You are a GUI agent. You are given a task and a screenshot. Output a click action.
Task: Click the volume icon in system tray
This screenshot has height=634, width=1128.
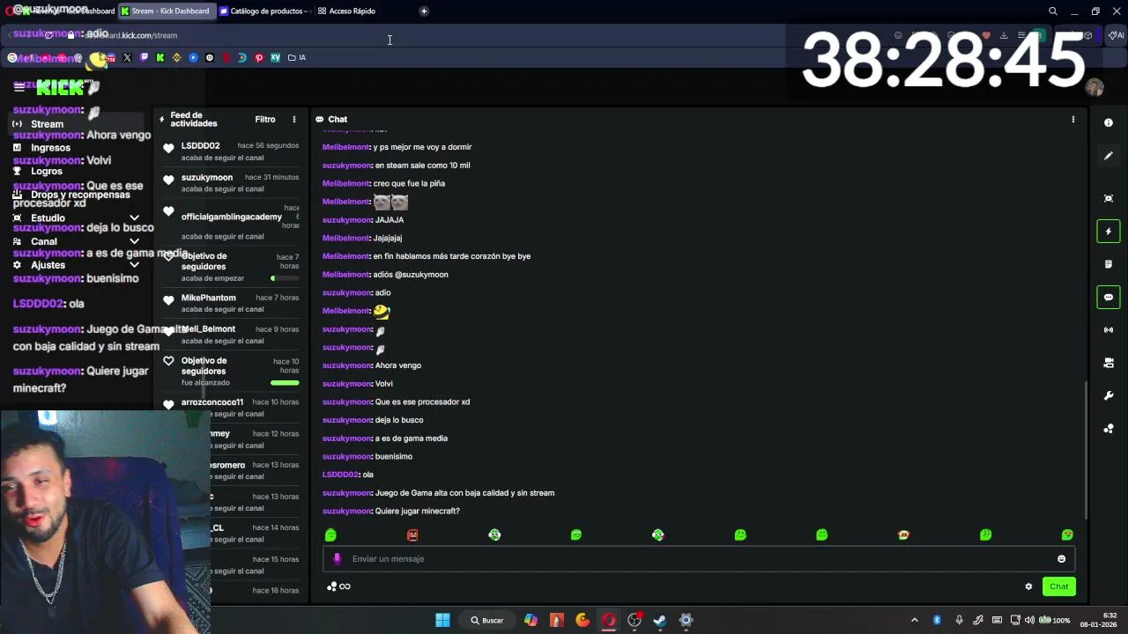[1029, 620]
